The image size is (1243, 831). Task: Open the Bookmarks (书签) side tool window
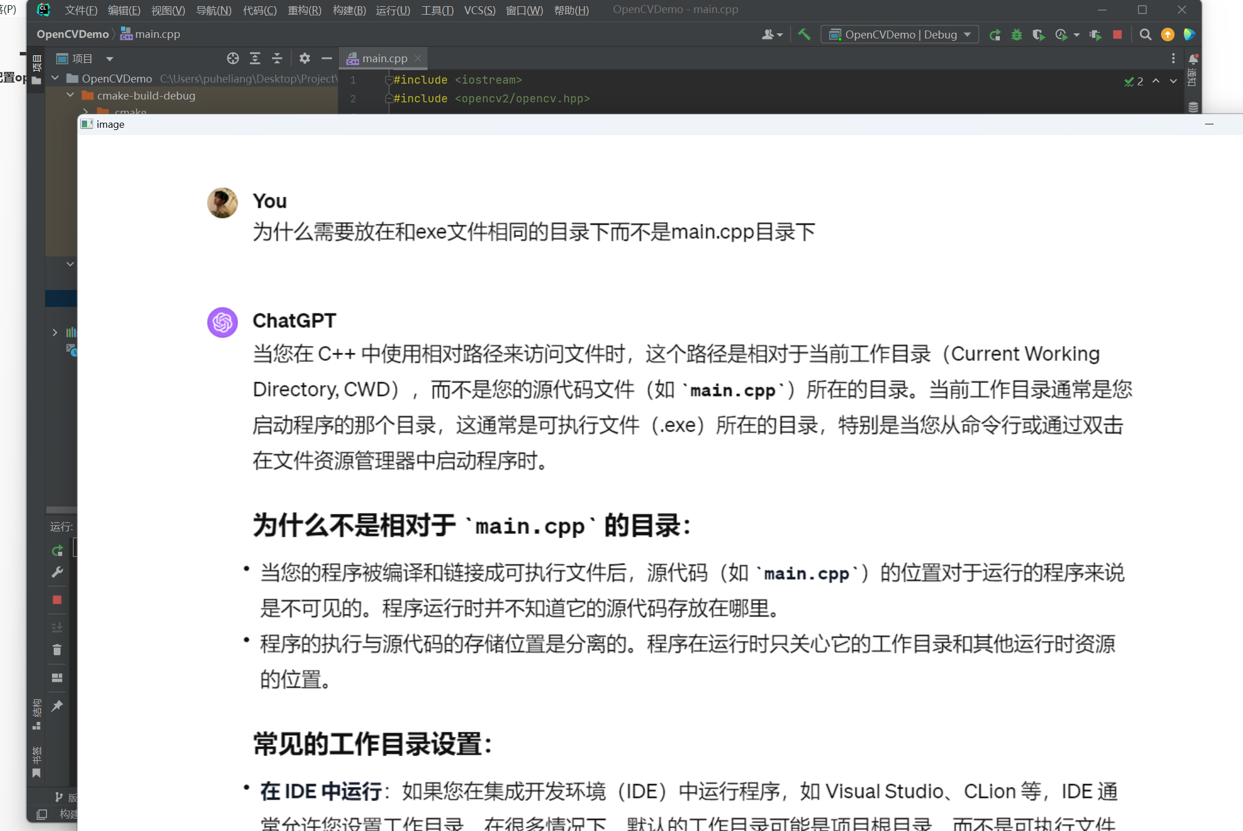pos(37,762)
